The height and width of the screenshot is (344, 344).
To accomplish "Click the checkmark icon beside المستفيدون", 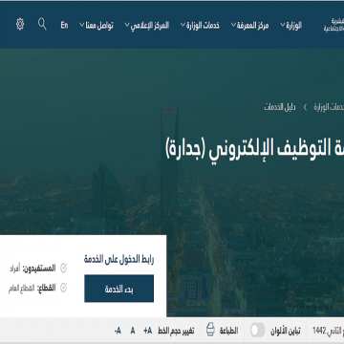I will coord(63,269).
